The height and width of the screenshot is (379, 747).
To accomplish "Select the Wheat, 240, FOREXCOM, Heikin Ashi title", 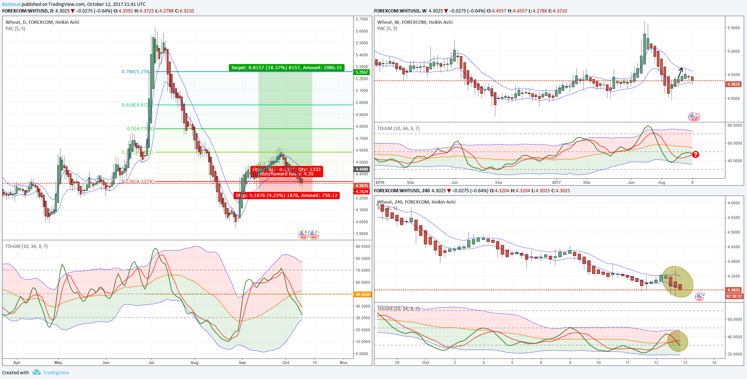I will coord(417,202).
